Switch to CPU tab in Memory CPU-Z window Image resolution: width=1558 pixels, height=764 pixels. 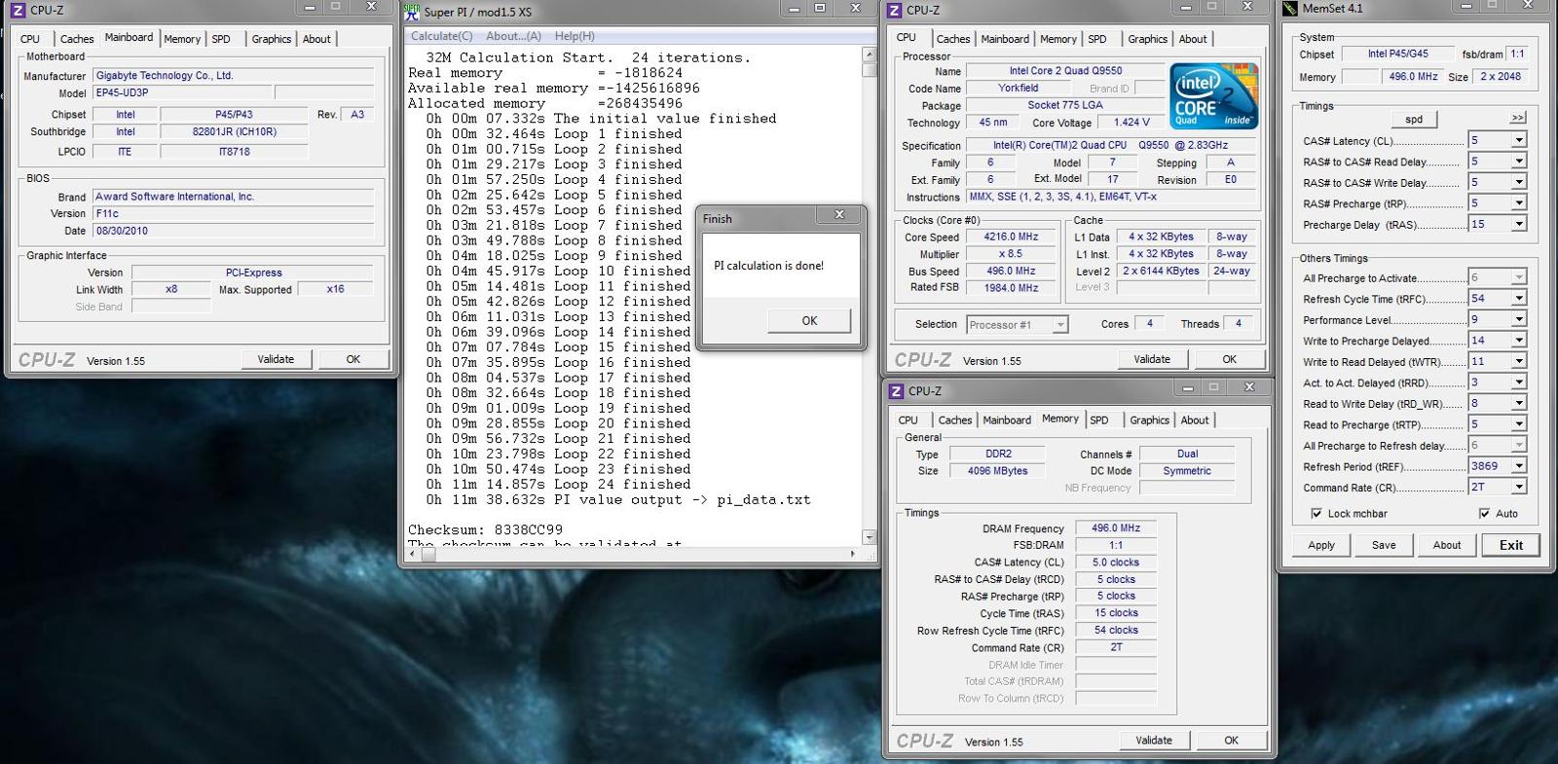point(908,420)
